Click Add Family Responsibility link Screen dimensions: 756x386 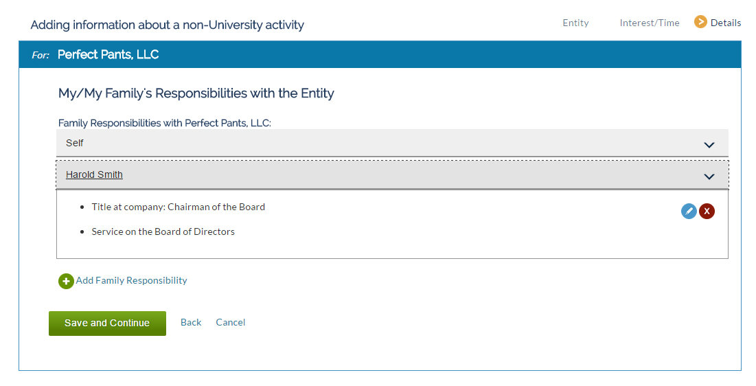point(132,280)
